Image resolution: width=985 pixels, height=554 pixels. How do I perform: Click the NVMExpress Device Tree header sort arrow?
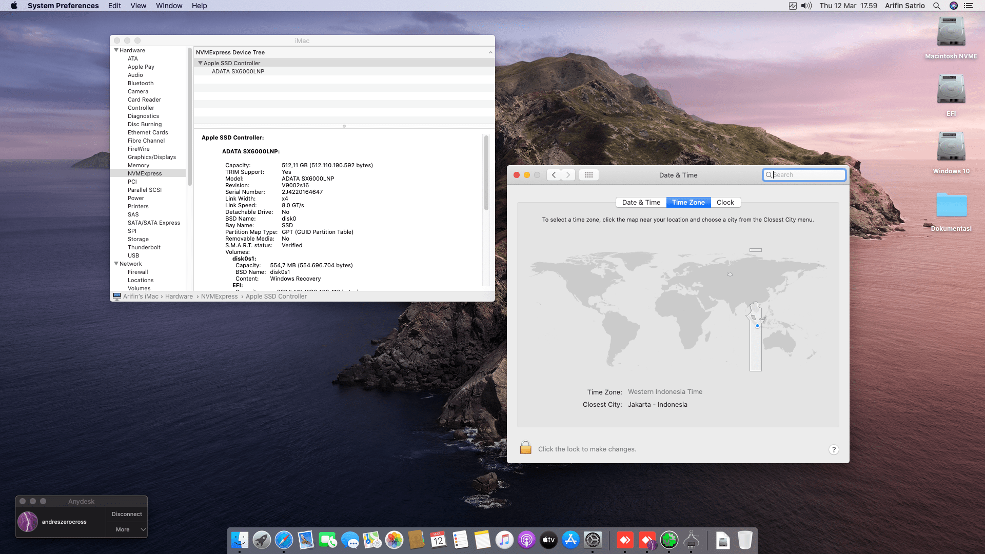click(x=490, y=52)
